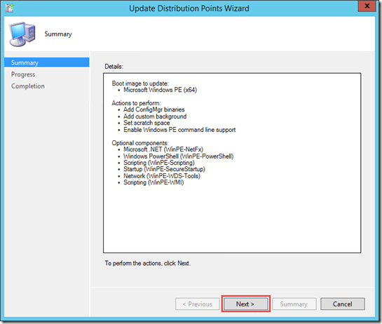Image resolution: width=382 pixels, height=324 pixels.
Task: Click 'Enable Windows PE command line support'
Action: pos(179,130)
